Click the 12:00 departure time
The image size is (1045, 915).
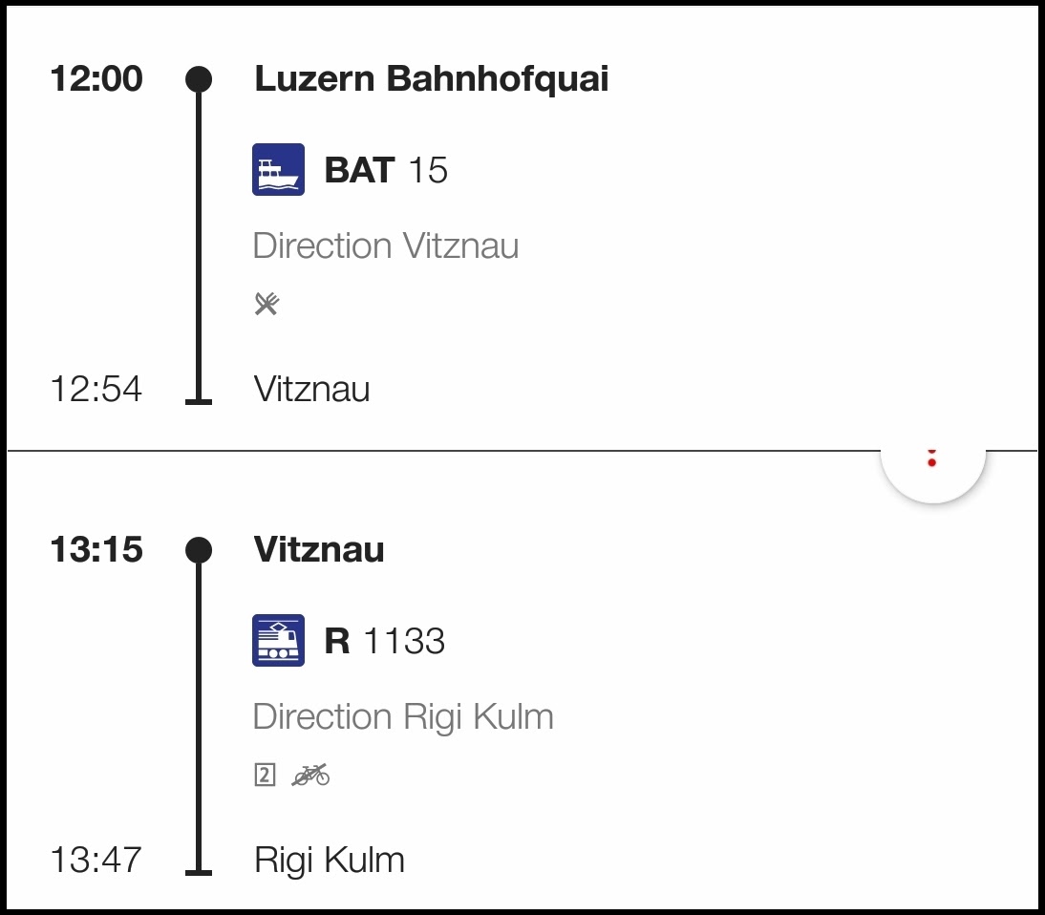[x=96, y=79]
